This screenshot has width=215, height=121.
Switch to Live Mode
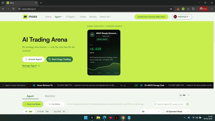coord(54,104)
